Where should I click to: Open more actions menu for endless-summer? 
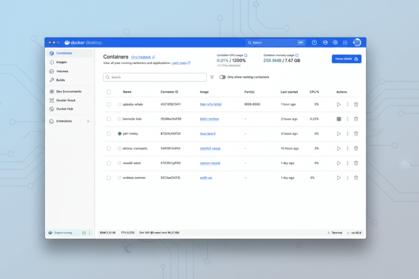click(347, 178)
